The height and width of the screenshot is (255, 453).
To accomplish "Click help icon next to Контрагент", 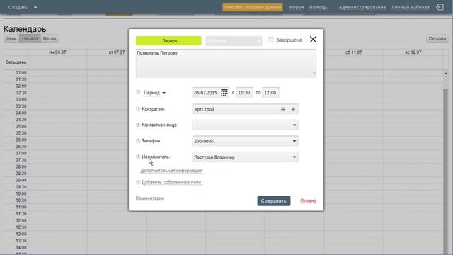I will point(138,109).
